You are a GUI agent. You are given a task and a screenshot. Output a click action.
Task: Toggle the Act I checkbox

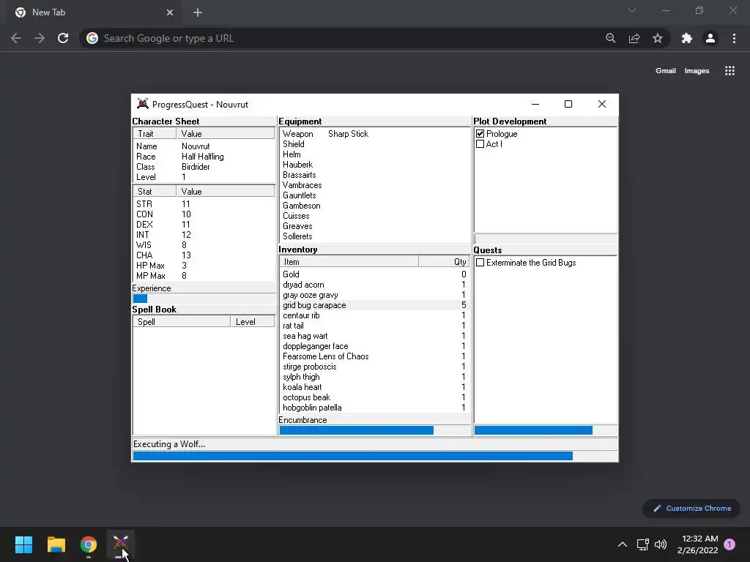pyautogui.click(x=480, y=144)
